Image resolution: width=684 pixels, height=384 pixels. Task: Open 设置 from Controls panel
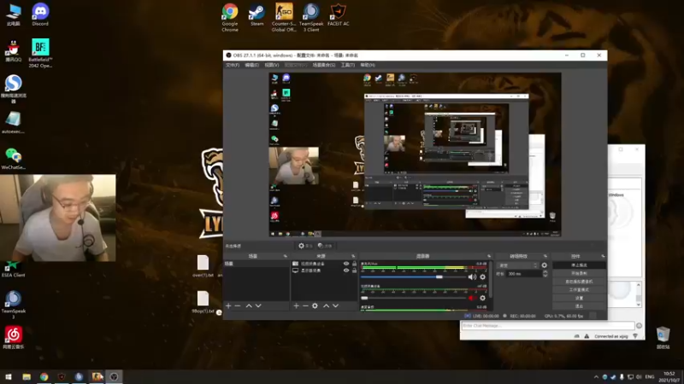click(x=579, y=298)
